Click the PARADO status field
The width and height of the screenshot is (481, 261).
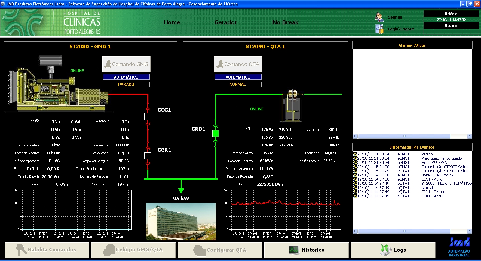[x=126, y=84]
